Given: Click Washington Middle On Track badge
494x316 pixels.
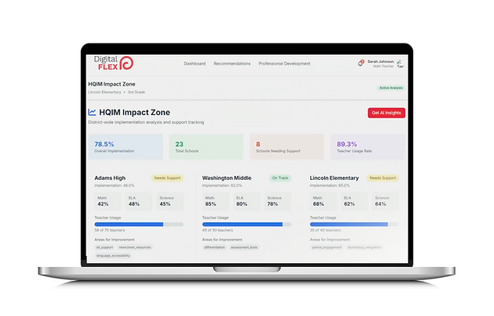Looking at the screenshot, I should (x=280, y=178).
